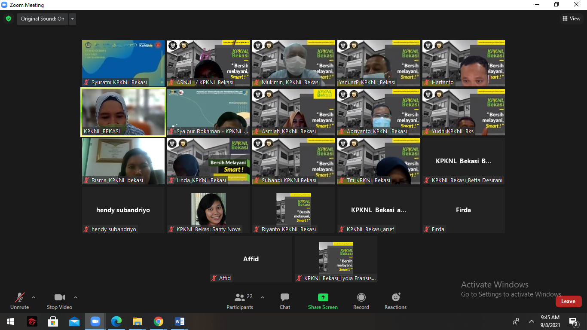Expand the Original Sound dropdown arrow
This screenshot has height=330, width=587.
coord(72,19)
